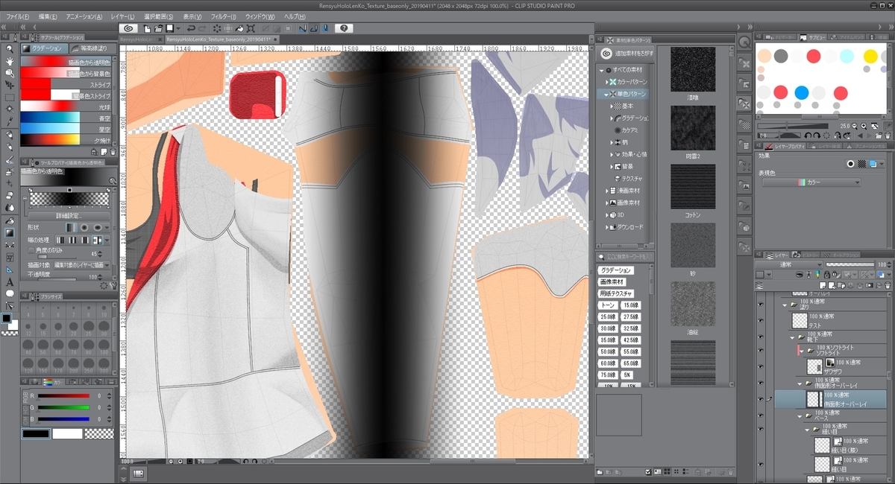Screen dimensions: 895x484
Task: Open フィルター(I) menu
Action: (223, 16)
